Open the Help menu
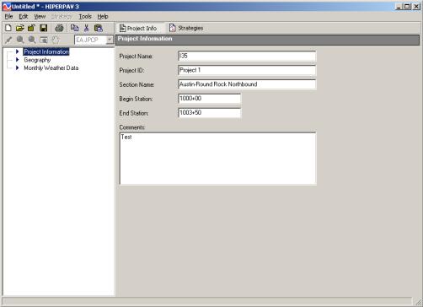The image size is (423, 307). pyautogui.click(x=103, y=17)
